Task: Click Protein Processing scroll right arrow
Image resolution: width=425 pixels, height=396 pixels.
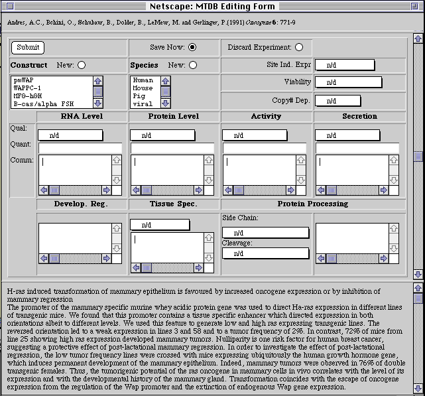Action: pos(383,259)
